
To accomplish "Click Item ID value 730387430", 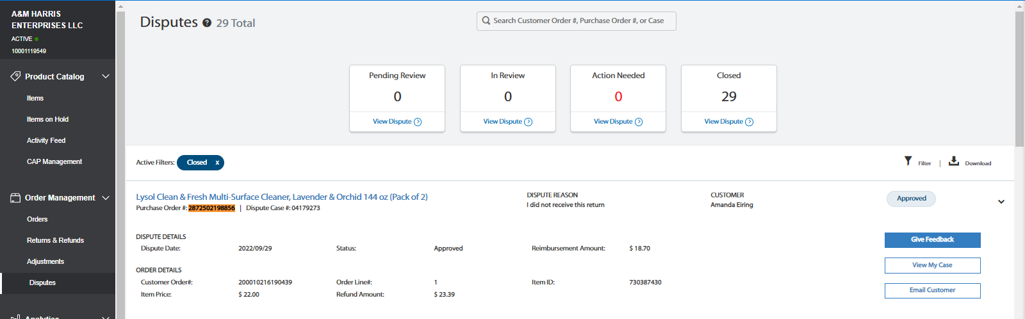I will click(645, 282).
